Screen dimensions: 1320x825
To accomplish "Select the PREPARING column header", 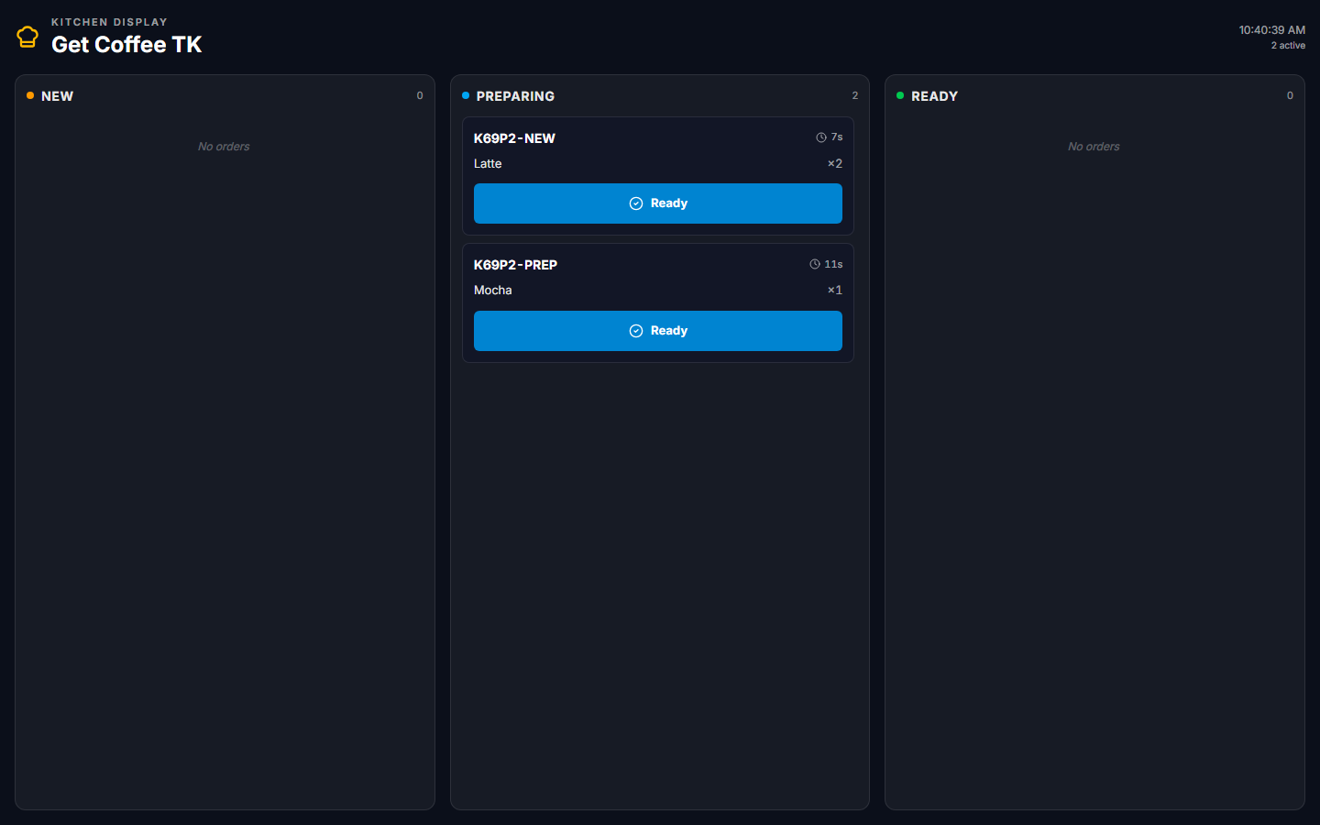I will [x=515, y=96].
